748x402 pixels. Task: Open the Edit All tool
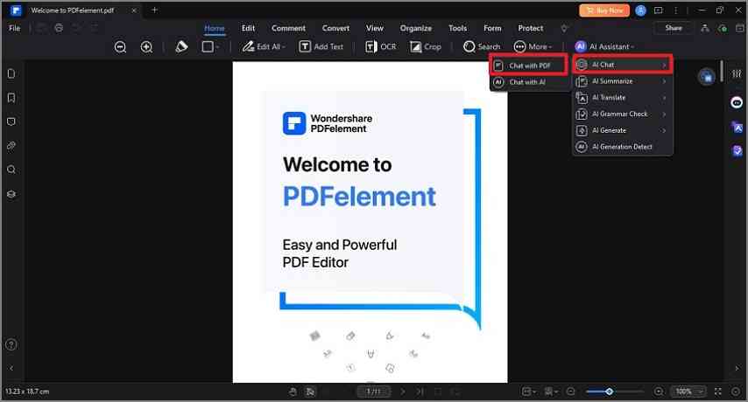pos(264,46)
